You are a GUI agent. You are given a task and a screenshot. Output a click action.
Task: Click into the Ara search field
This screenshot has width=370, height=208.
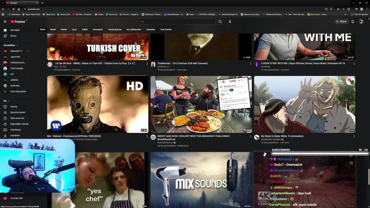pyautogui.click(x=177, y=21)
